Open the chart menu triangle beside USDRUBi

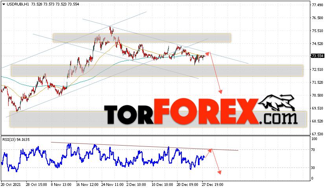click(4, 4)
